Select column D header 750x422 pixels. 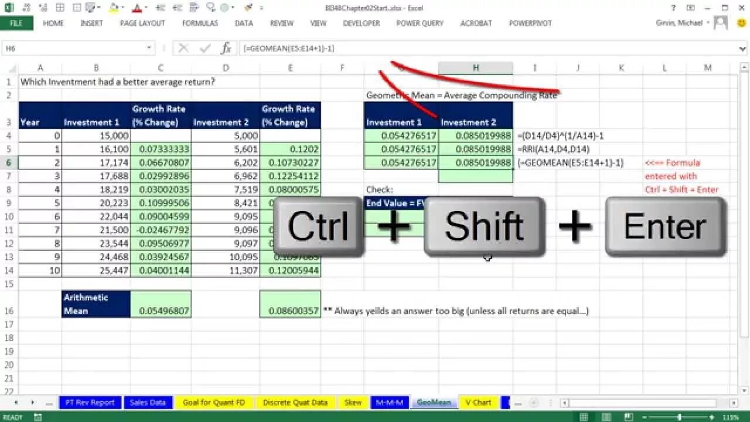(226, 68)
